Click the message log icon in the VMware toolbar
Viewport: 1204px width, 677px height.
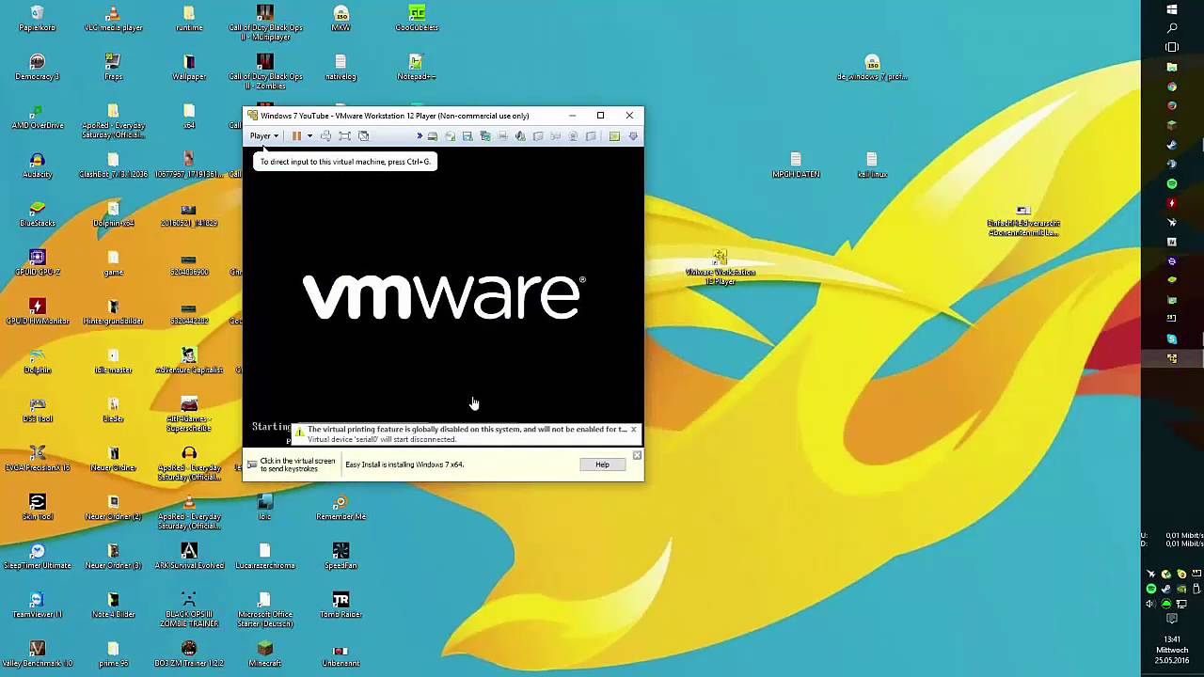(x=614, y=136)
